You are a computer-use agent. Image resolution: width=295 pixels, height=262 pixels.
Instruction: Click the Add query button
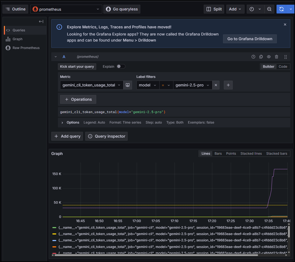[x=67, y=136]
